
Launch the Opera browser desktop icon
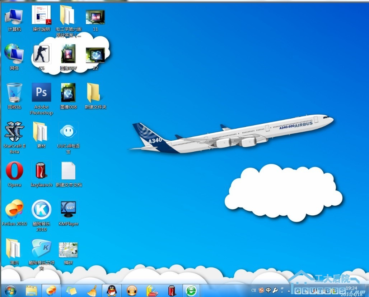14,171
